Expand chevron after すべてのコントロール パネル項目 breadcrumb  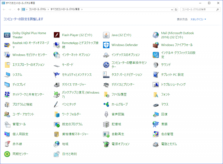pos(82,9)
